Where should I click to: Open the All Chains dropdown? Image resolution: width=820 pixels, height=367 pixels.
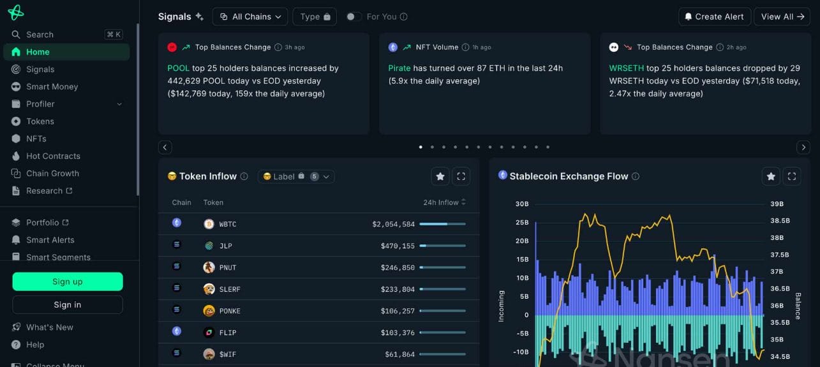coord(250,17)
